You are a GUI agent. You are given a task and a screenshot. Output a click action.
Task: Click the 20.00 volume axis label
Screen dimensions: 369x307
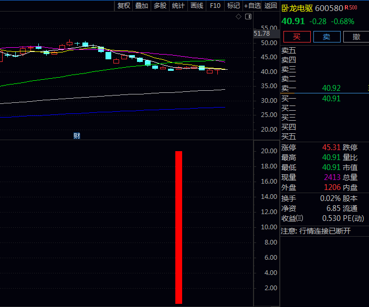tap(269, 151)
